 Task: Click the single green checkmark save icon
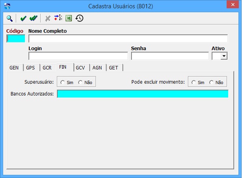(23, 19)
